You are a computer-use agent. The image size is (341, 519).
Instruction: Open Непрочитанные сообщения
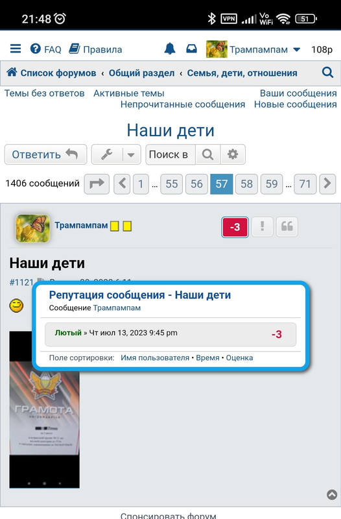(x=183, y=104)
